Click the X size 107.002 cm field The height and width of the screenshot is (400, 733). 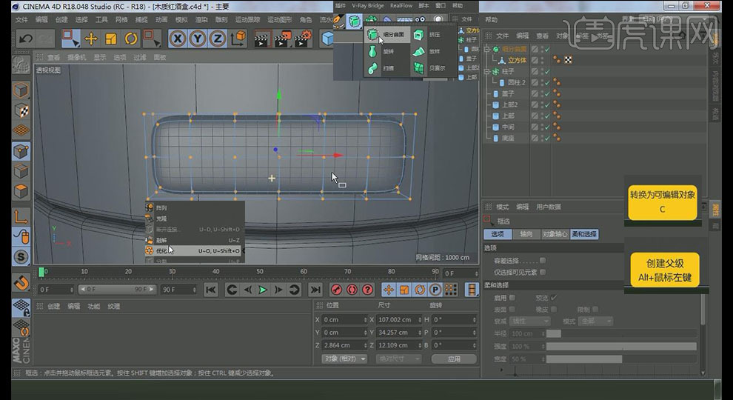click(399, 319)
